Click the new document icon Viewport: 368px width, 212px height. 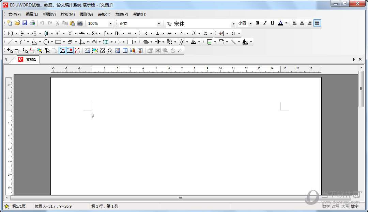[10, 23]
